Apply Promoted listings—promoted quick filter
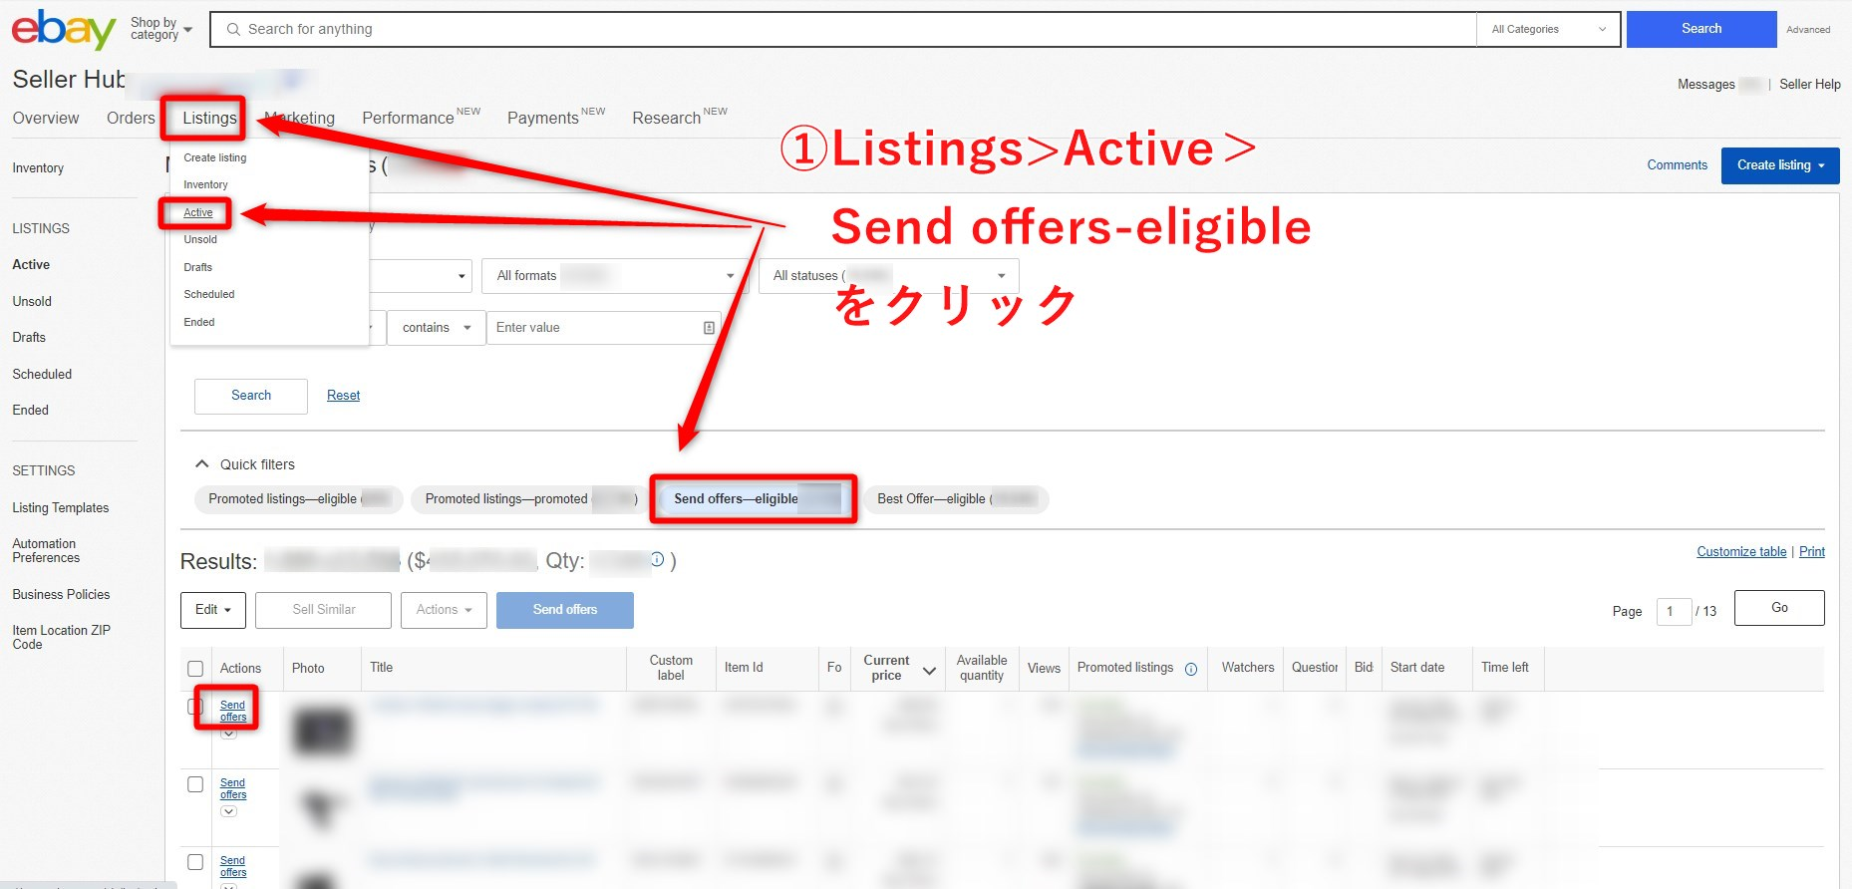The height and width of the screenshot is (889, 1852). pos(527,499)
